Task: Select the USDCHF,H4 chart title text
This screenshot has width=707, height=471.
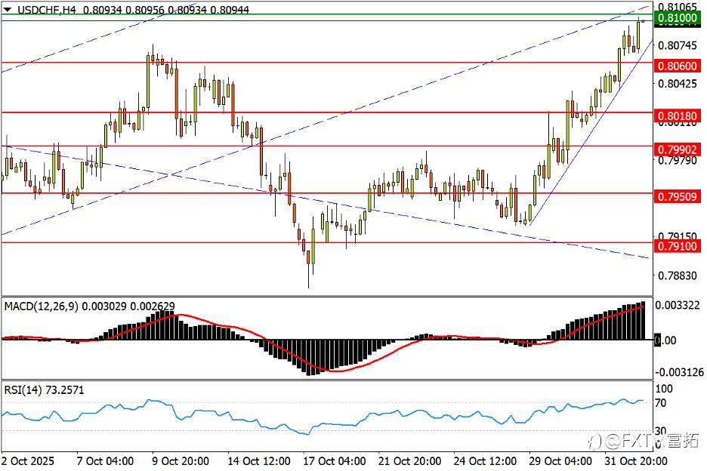Action: pos(46,10)
